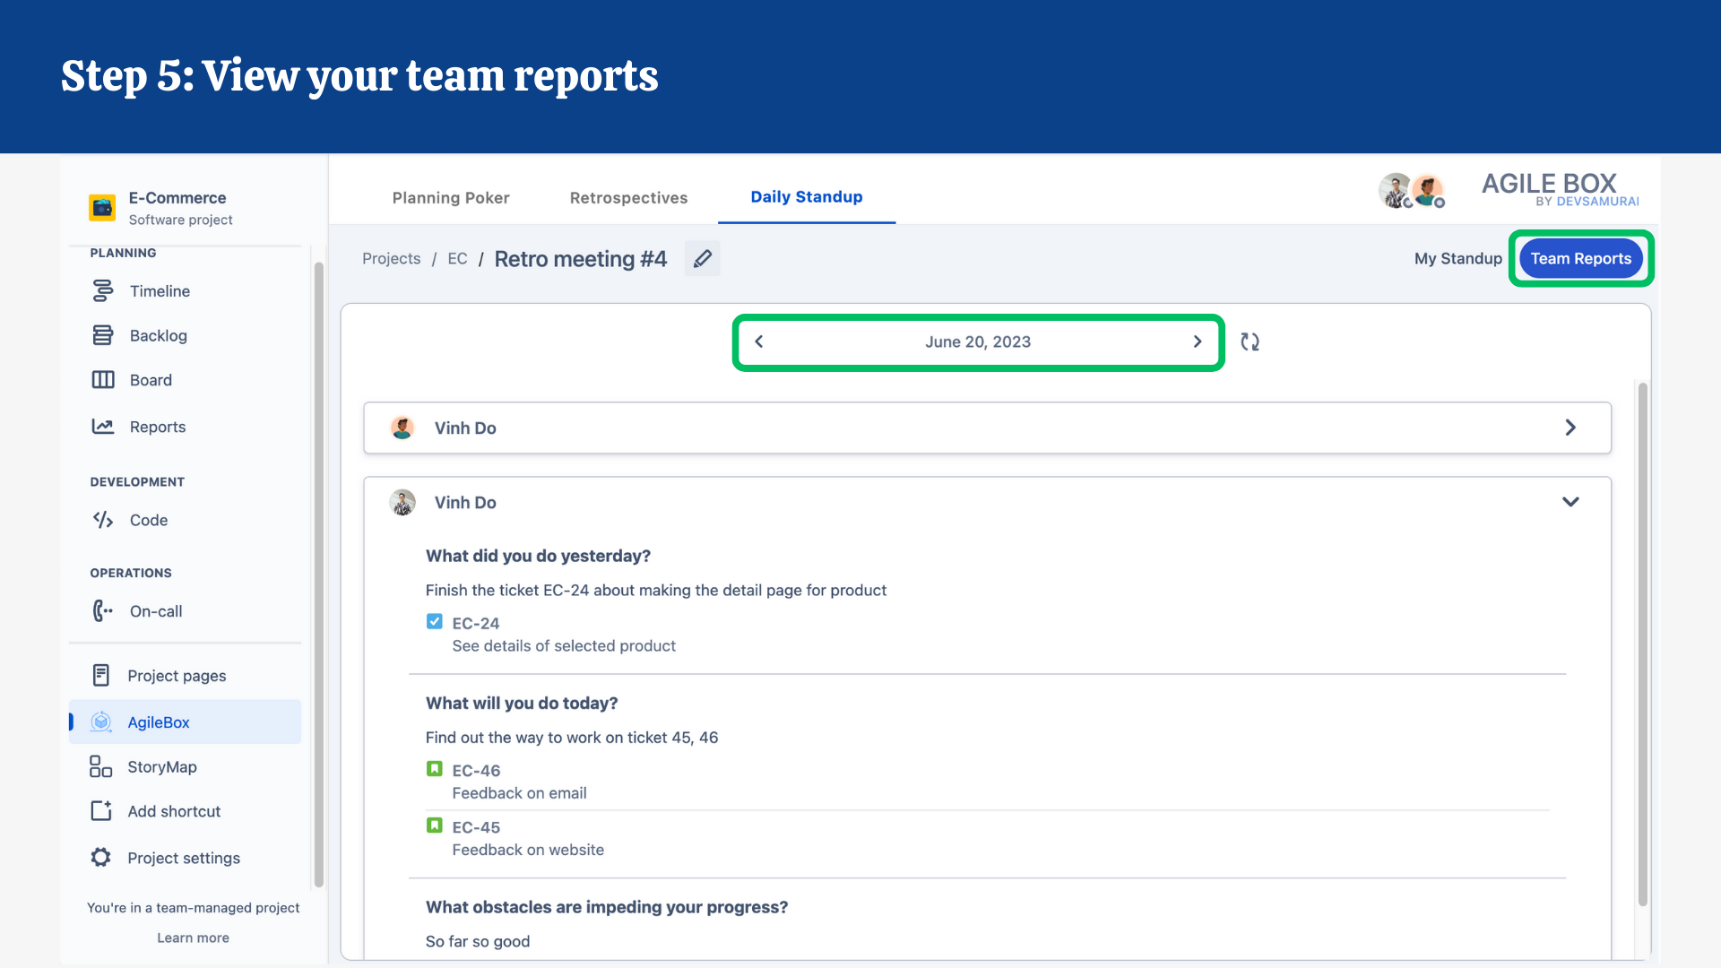Click the Team Reports button
This screenshot has width=1721, height=968.
[x=1580, y=258]
